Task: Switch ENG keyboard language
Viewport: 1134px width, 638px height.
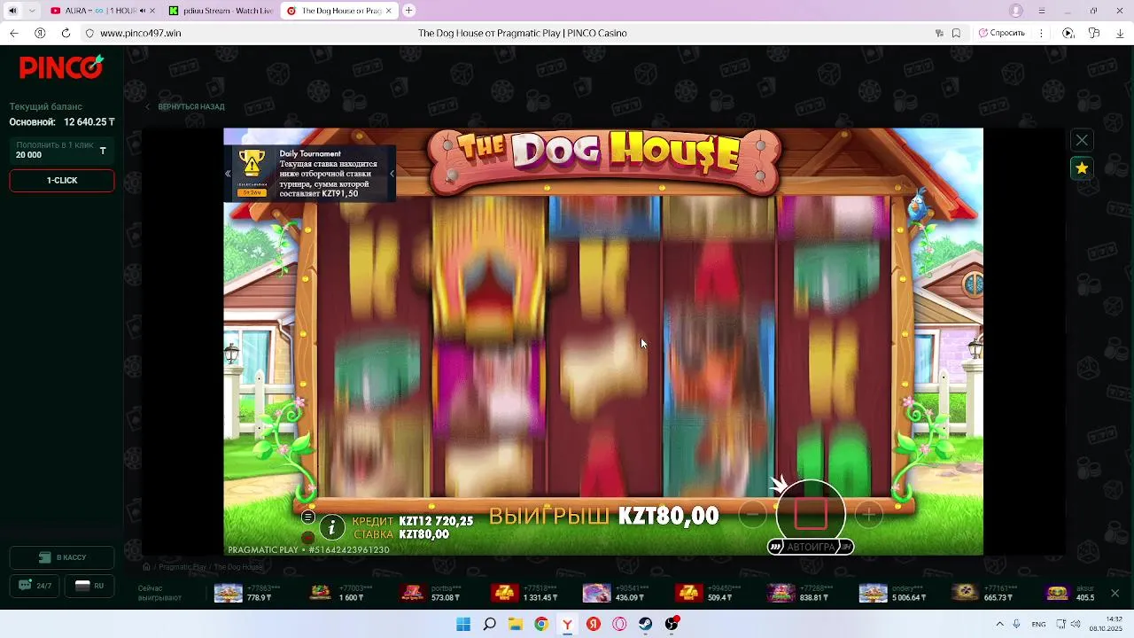Action: [x=1038, y=624]
